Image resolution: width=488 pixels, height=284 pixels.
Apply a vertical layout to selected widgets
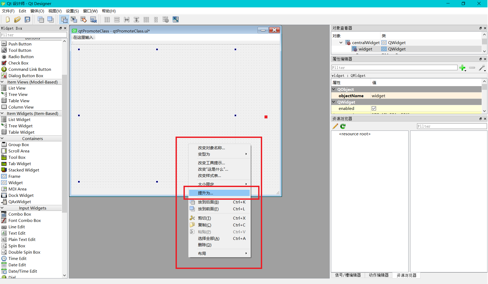pyautogui.click(x=117, y=19)
